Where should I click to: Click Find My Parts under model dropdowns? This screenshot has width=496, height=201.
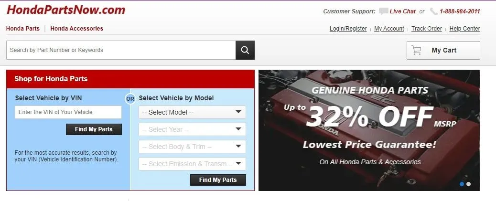217,180
